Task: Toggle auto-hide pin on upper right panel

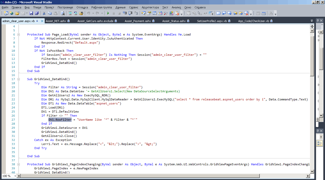Action: pyautogui.click(x=318, y=21)
